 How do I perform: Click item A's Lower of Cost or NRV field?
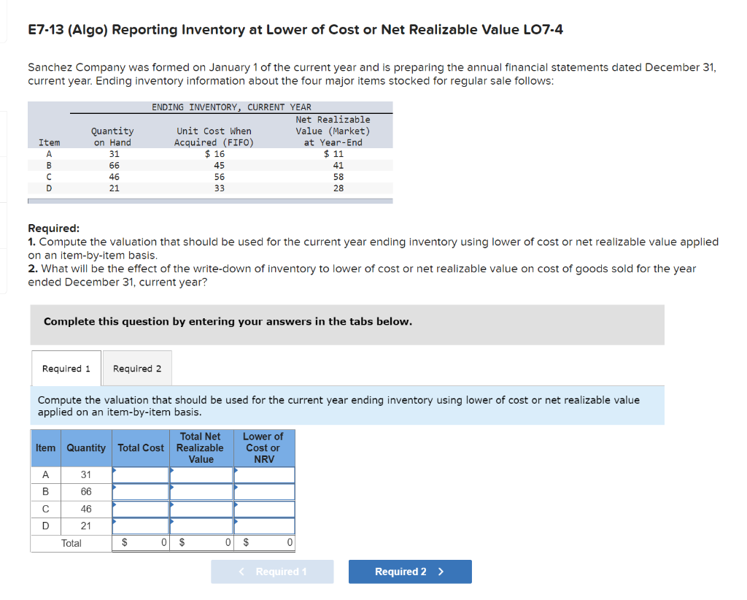click(x=263, y=474)
